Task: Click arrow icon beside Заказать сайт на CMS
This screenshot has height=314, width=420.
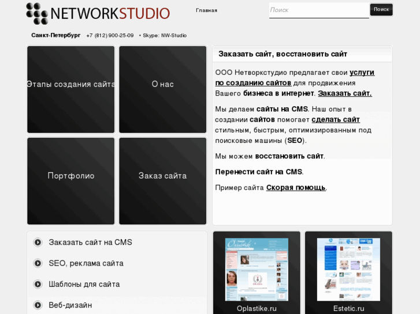Action: click(x=38, y=243)
